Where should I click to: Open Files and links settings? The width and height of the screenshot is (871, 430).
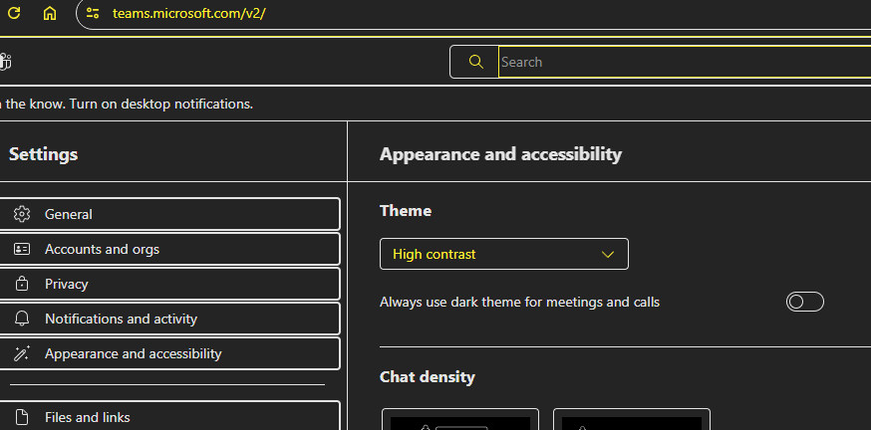coord(169,416)
